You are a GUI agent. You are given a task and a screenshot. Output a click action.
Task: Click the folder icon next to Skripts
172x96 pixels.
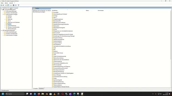(x=53, y=78)
